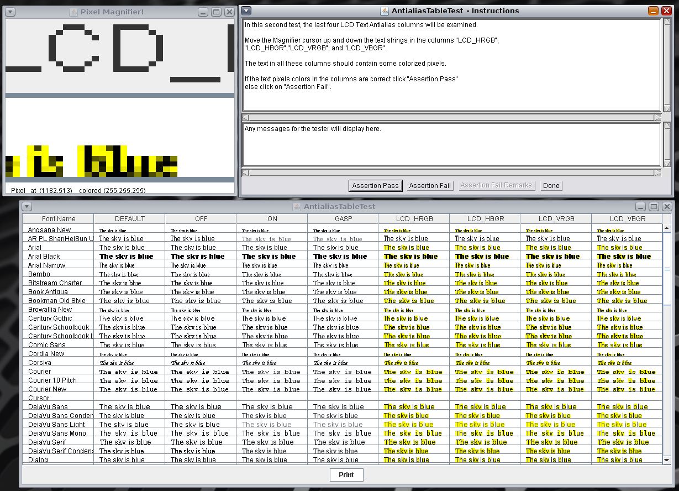Screen dimensions: 679x491
Task: Click the instructions text right scroll arrow
Action: (657, 117)
